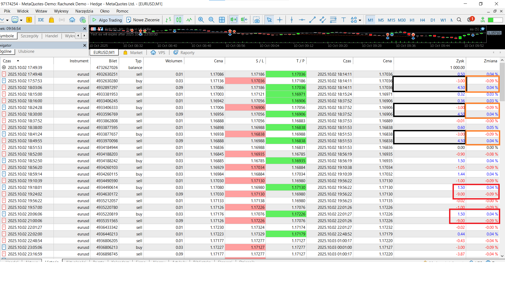The width and height of the screenshot is (505, 293).
Task: Select the row with ticket 4932630251
Action: pos(250,74)
